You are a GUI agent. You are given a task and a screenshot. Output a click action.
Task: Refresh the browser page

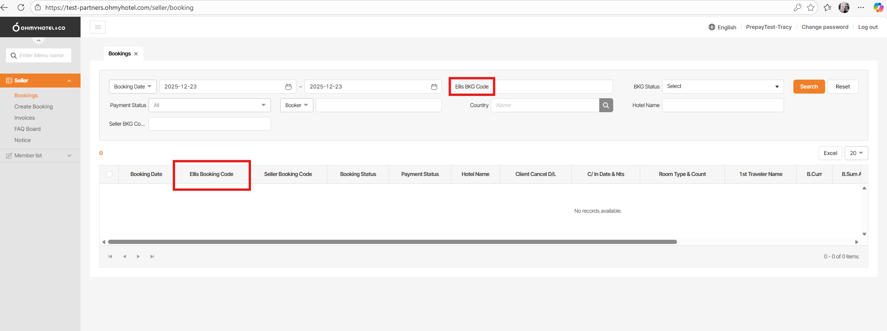click(x=21, y=7)
